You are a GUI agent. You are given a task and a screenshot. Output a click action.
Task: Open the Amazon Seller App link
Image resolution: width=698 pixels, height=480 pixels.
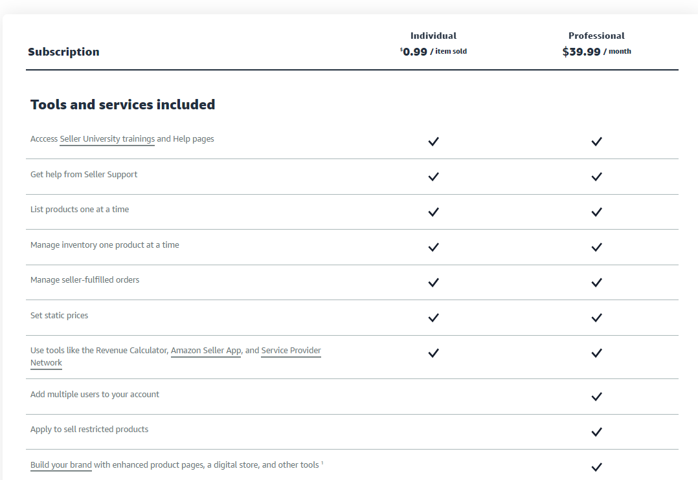pyautogui.click(x=206, y=351)
